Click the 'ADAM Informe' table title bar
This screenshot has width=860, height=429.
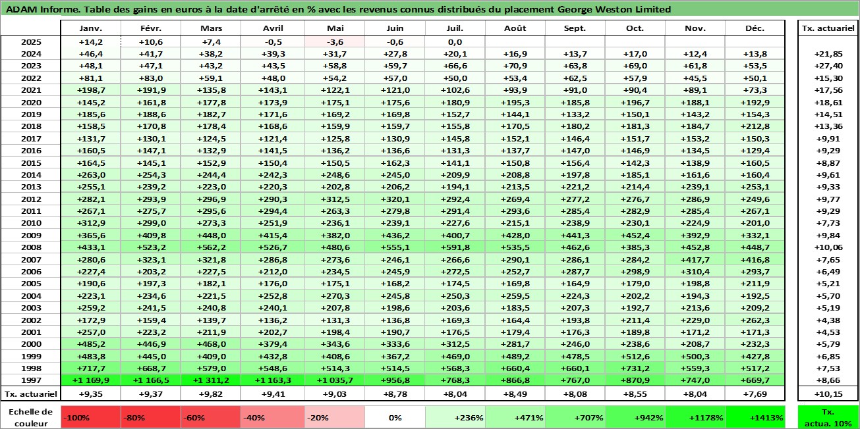[430, 9]
